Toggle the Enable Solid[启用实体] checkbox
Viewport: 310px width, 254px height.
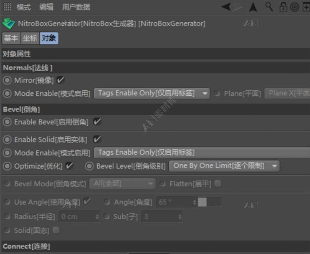[x=97, y=139]
